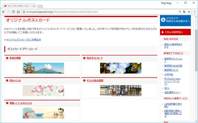
Task: Open オリジナルポストカードのご利用条件 link
Action: (x=24, y=40)
